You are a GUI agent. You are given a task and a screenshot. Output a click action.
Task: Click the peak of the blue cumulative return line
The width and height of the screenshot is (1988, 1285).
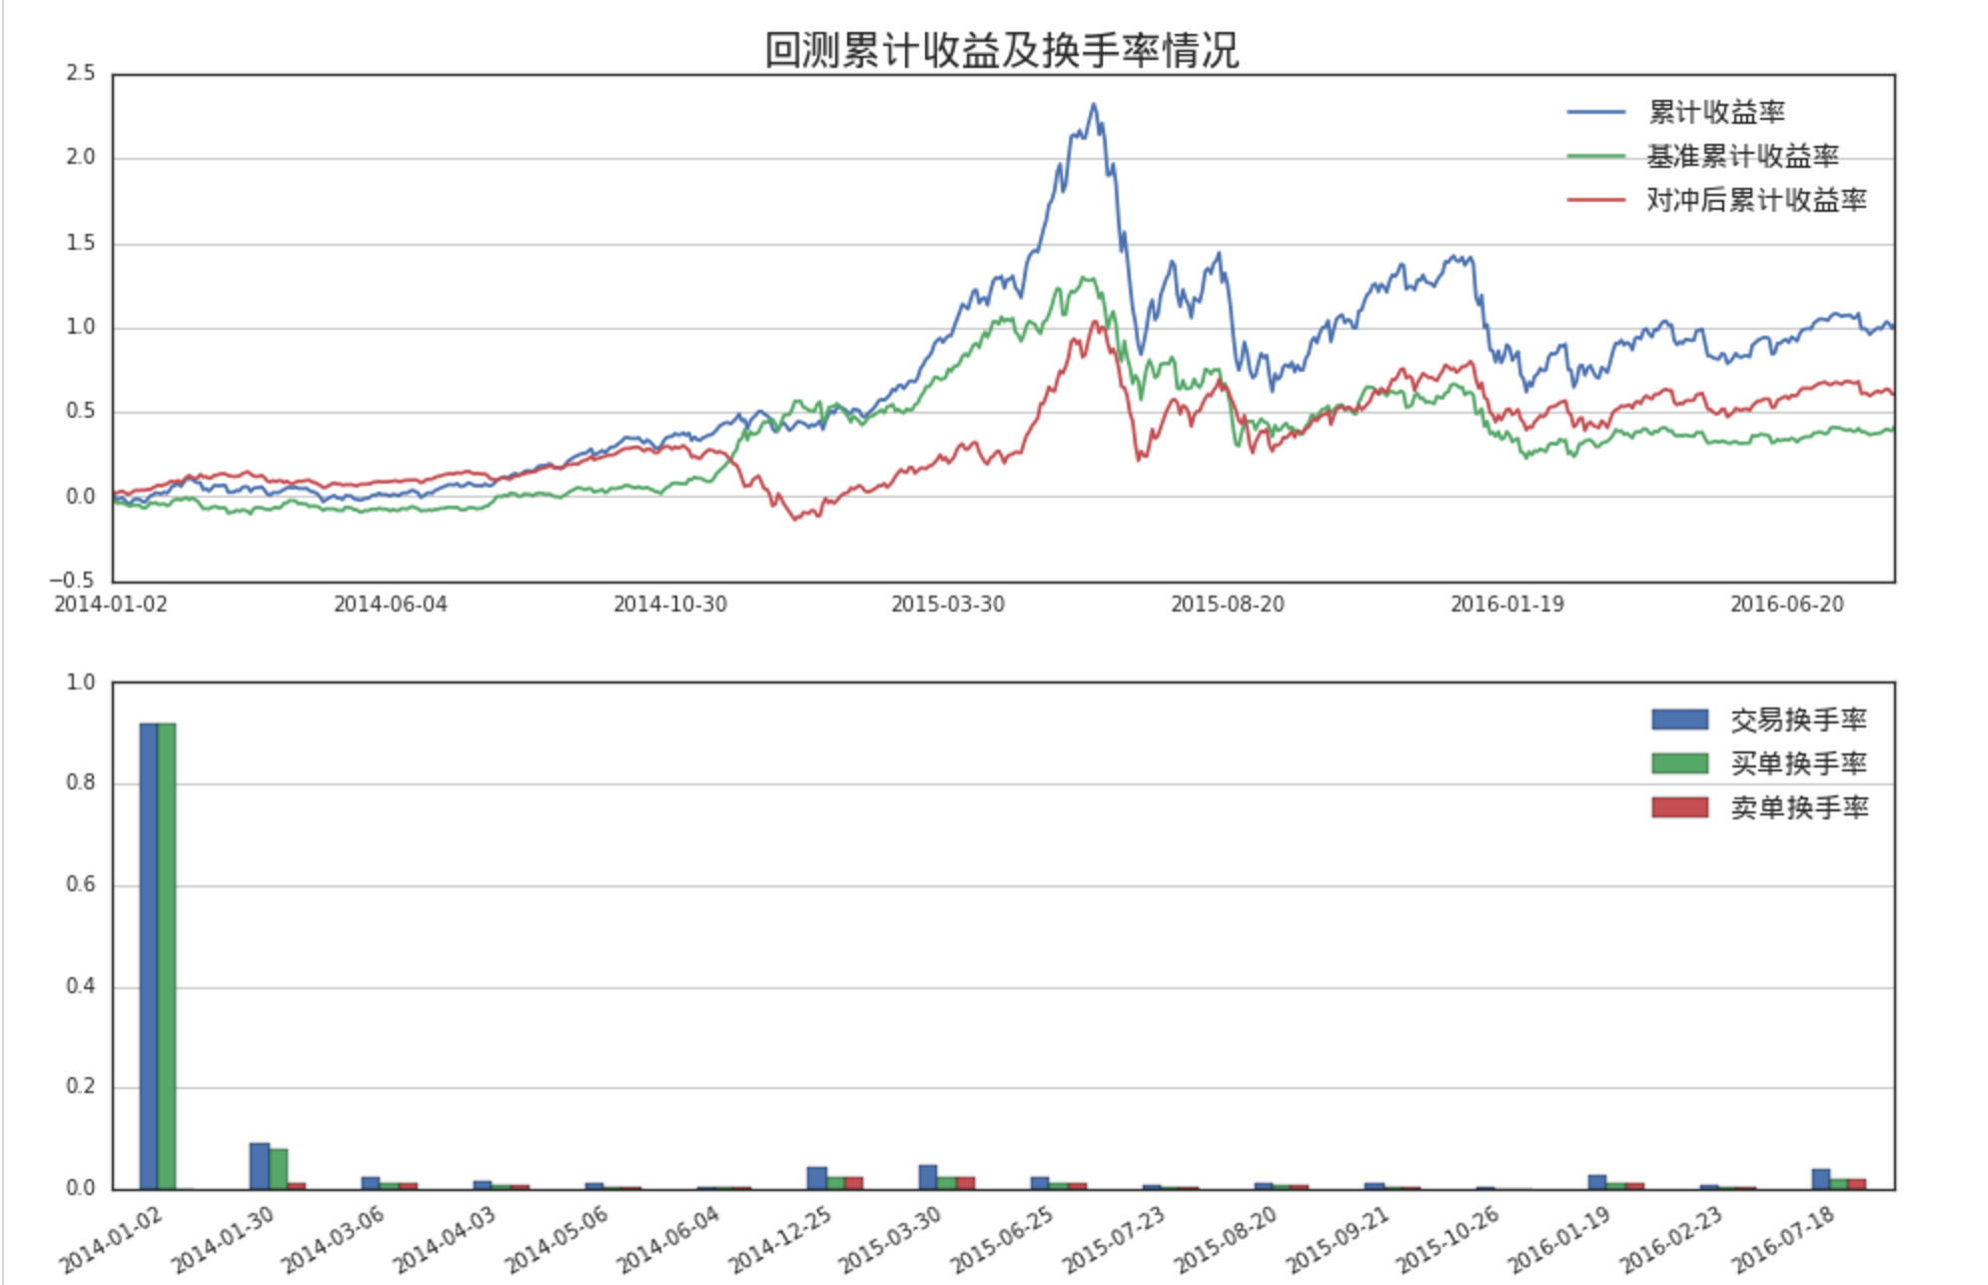(x=1094, y=104)
